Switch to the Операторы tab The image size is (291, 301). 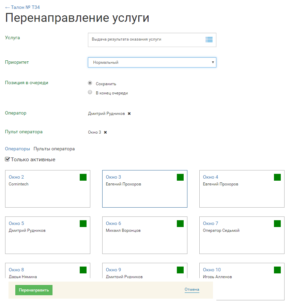pyautogui.click(x=17, y=149)
